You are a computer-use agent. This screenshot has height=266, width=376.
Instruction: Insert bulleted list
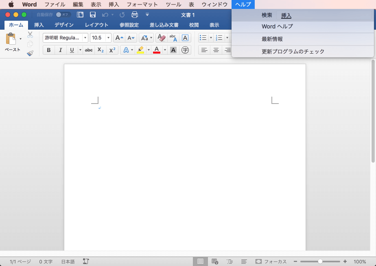coord(203,38)
